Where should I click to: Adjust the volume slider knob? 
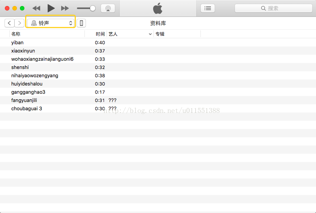[93, 8]
